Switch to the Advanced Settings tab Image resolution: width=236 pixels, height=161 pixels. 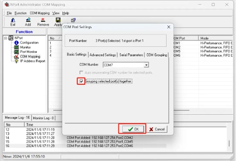click(x=103, y=55)
